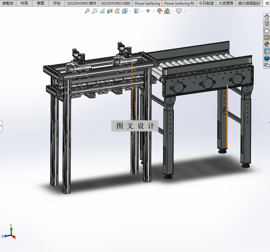Open the Custom Properties pane
The image size is (270, 252).
coord(267,51)
